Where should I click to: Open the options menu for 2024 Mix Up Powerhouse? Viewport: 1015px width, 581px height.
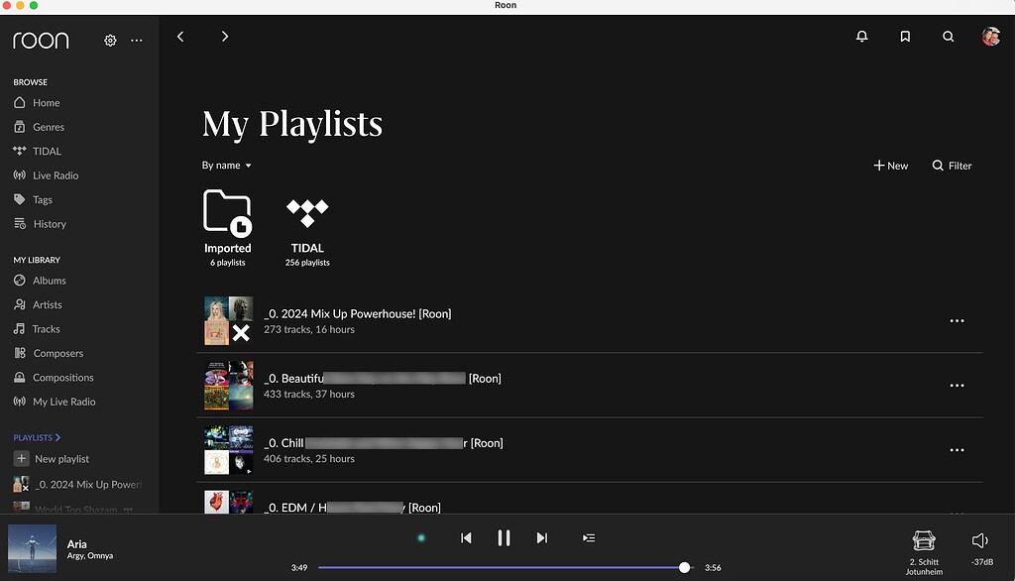957,320
